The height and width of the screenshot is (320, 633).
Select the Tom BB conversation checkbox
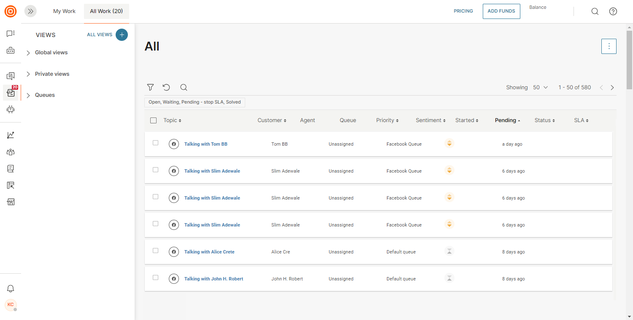click(156, 143)
